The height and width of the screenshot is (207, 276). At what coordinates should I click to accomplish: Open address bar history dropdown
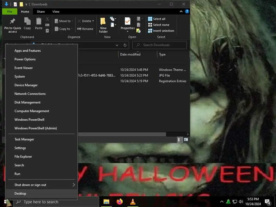(117, 45)
